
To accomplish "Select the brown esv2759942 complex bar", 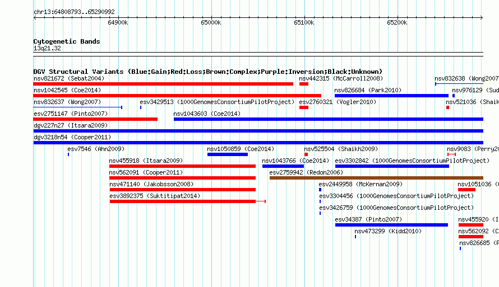I will (376, 178).
